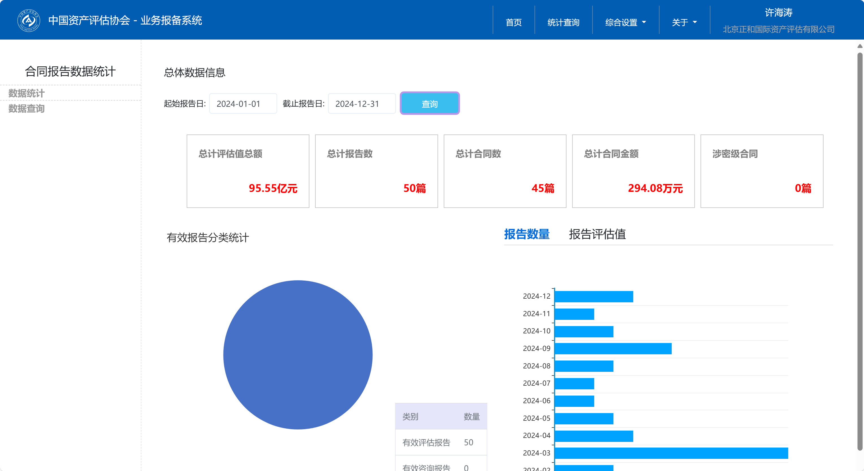Open 统计查询 in the top navigation
Image resolution: width=864 pixels, height=471 pixels.
pyautogui.click(x=563, y=22)
